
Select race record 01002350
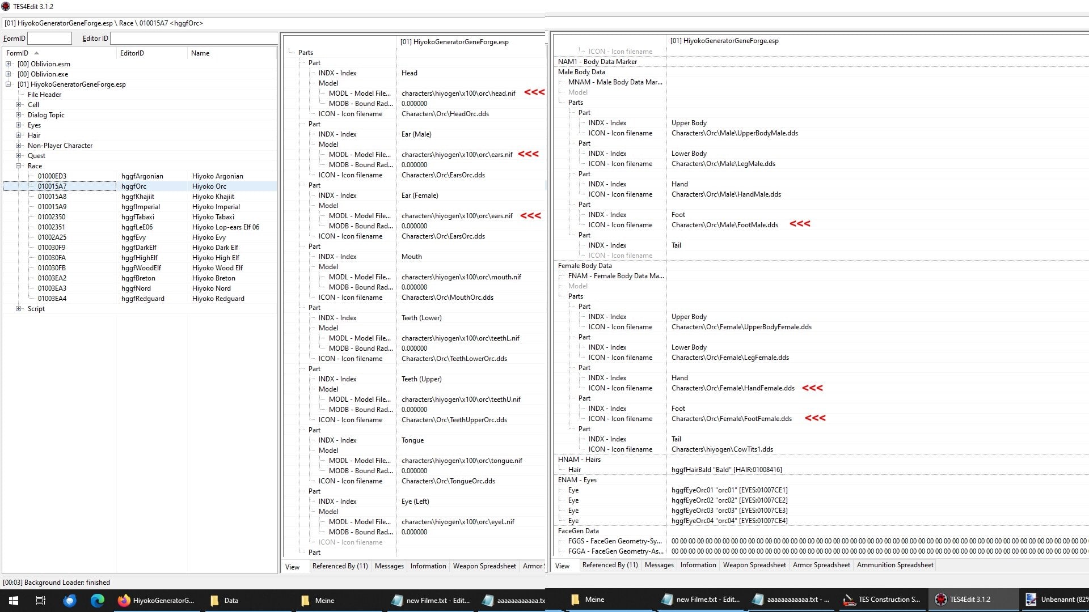coord(52,217)
